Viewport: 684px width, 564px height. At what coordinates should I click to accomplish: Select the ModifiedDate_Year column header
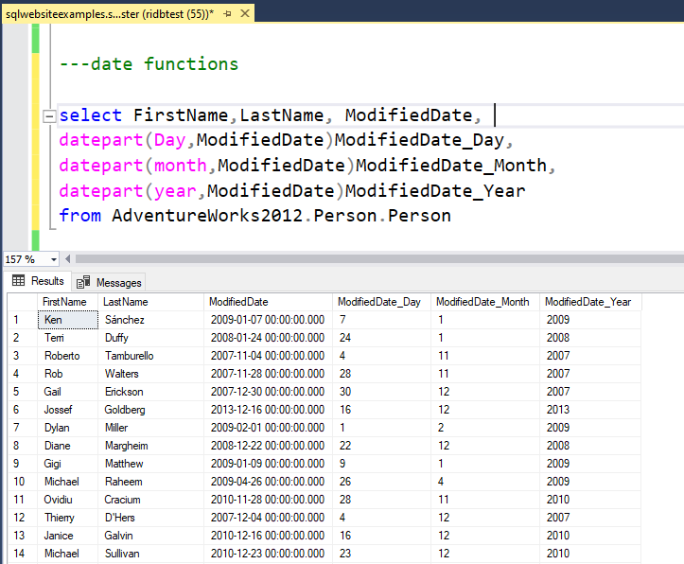click(x=588, y=302)
